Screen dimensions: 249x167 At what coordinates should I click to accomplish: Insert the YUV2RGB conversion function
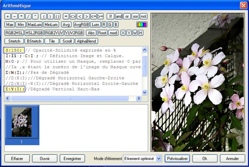point(74,33)
